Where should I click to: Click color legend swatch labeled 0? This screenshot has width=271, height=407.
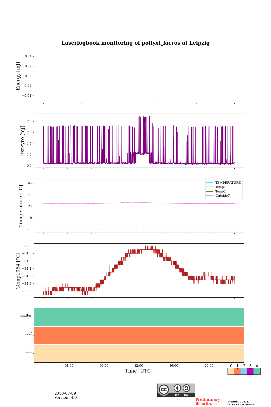point(231,371)
